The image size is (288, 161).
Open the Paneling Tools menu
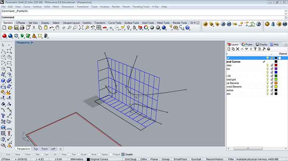(141, 7)
